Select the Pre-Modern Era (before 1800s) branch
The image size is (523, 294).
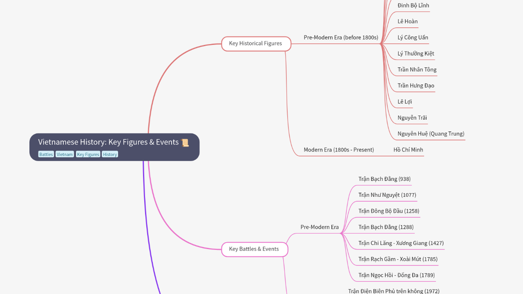341,38
